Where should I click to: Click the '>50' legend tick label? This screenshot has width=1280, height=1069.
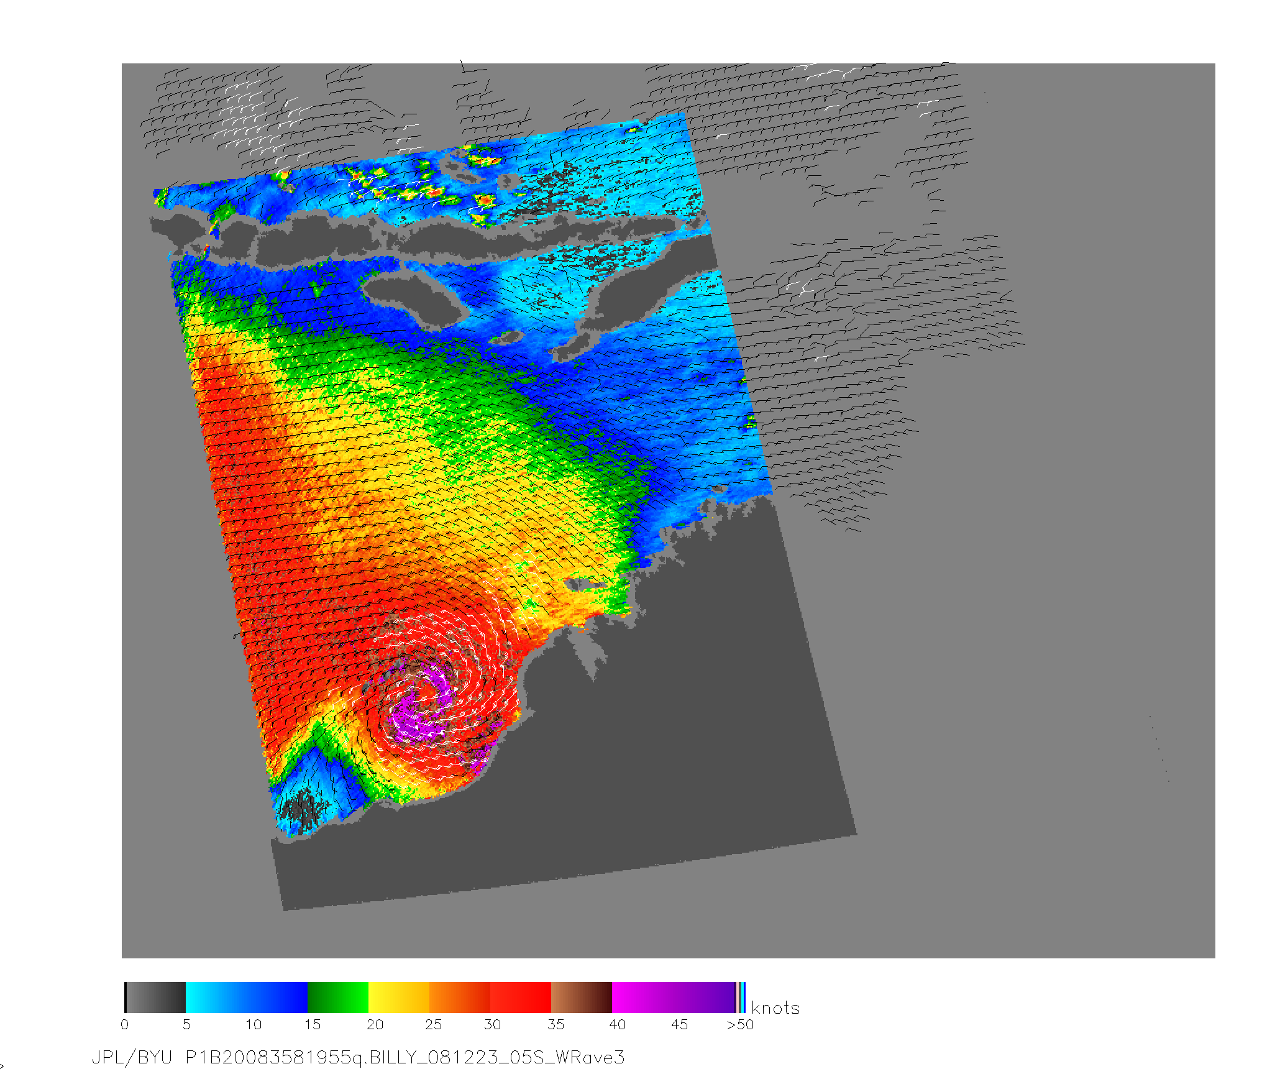tap(740, 1024)
